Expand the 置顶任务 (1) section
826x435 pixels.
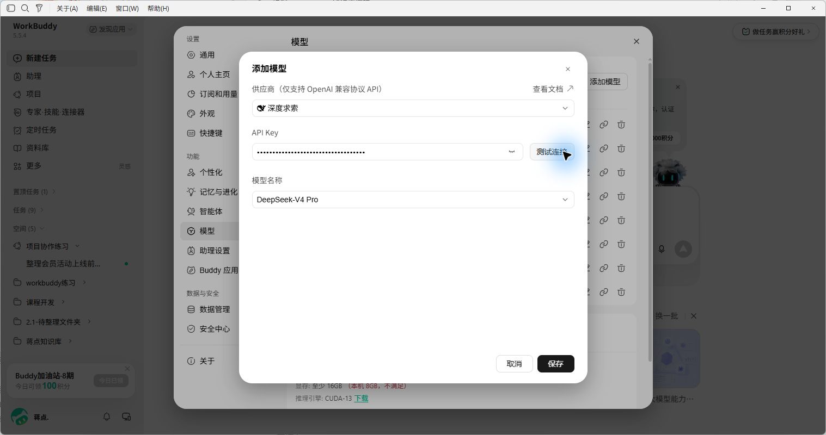(34, 191)
